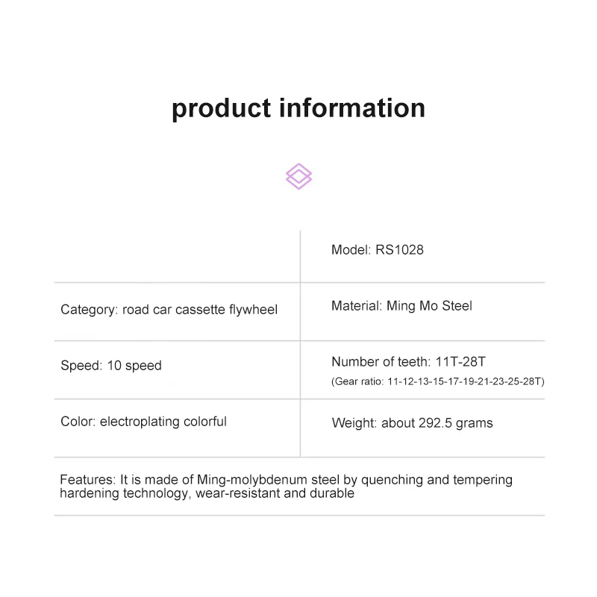The width and height of the screenshot is (597, 597).
Task: Select the "292.5 grams" weight value
Action: click(x=455, y=423)
